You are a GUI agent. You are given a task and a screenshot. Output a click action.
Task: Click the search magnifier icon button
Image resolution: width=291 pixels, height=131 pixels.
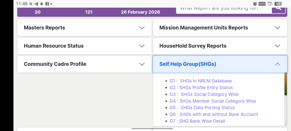(x=278, y=9)
